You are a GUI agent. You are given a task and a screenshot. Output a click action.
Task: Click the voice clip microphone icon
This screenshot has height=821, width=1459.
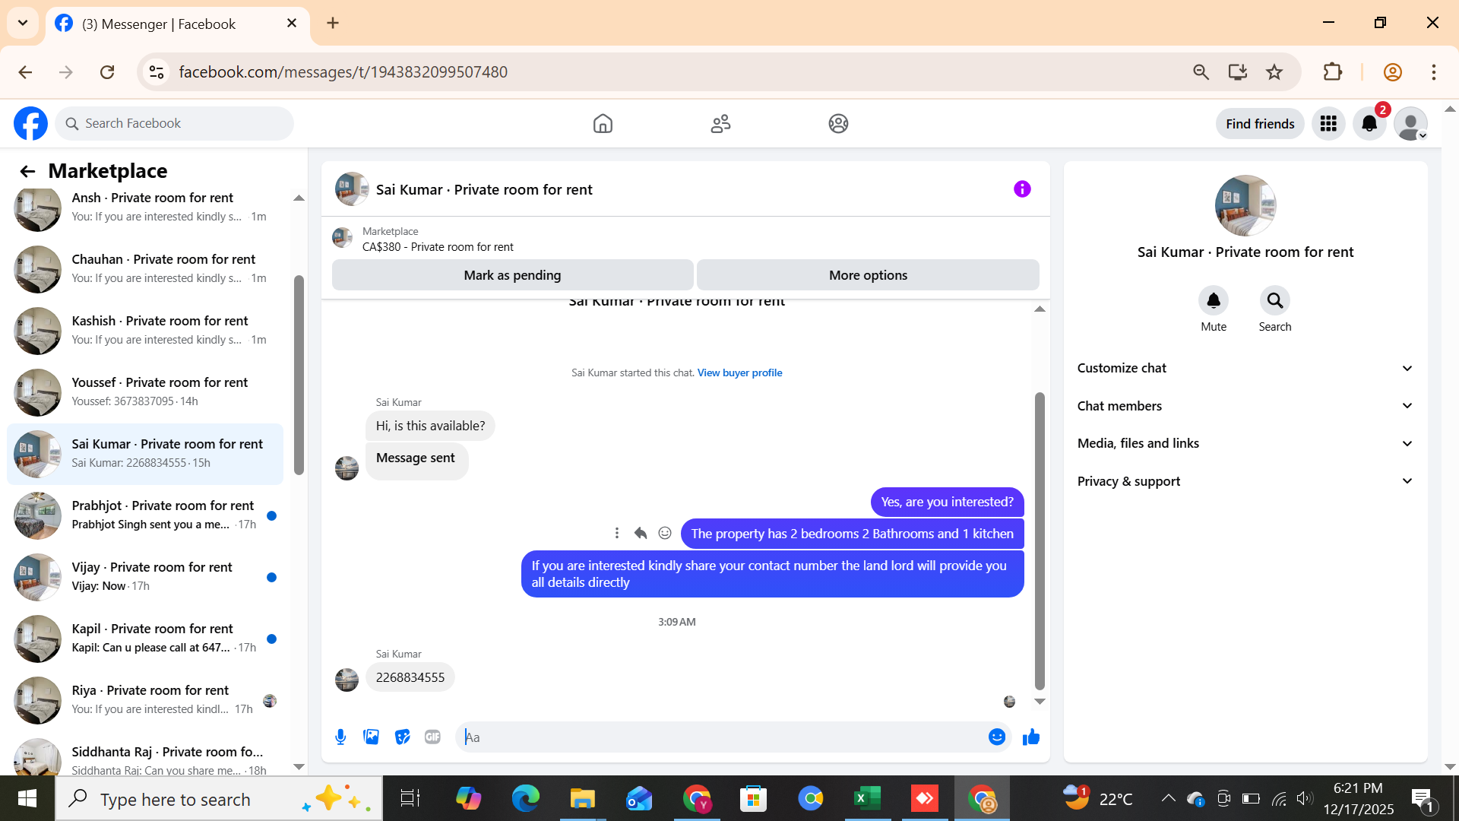point(340,737)
